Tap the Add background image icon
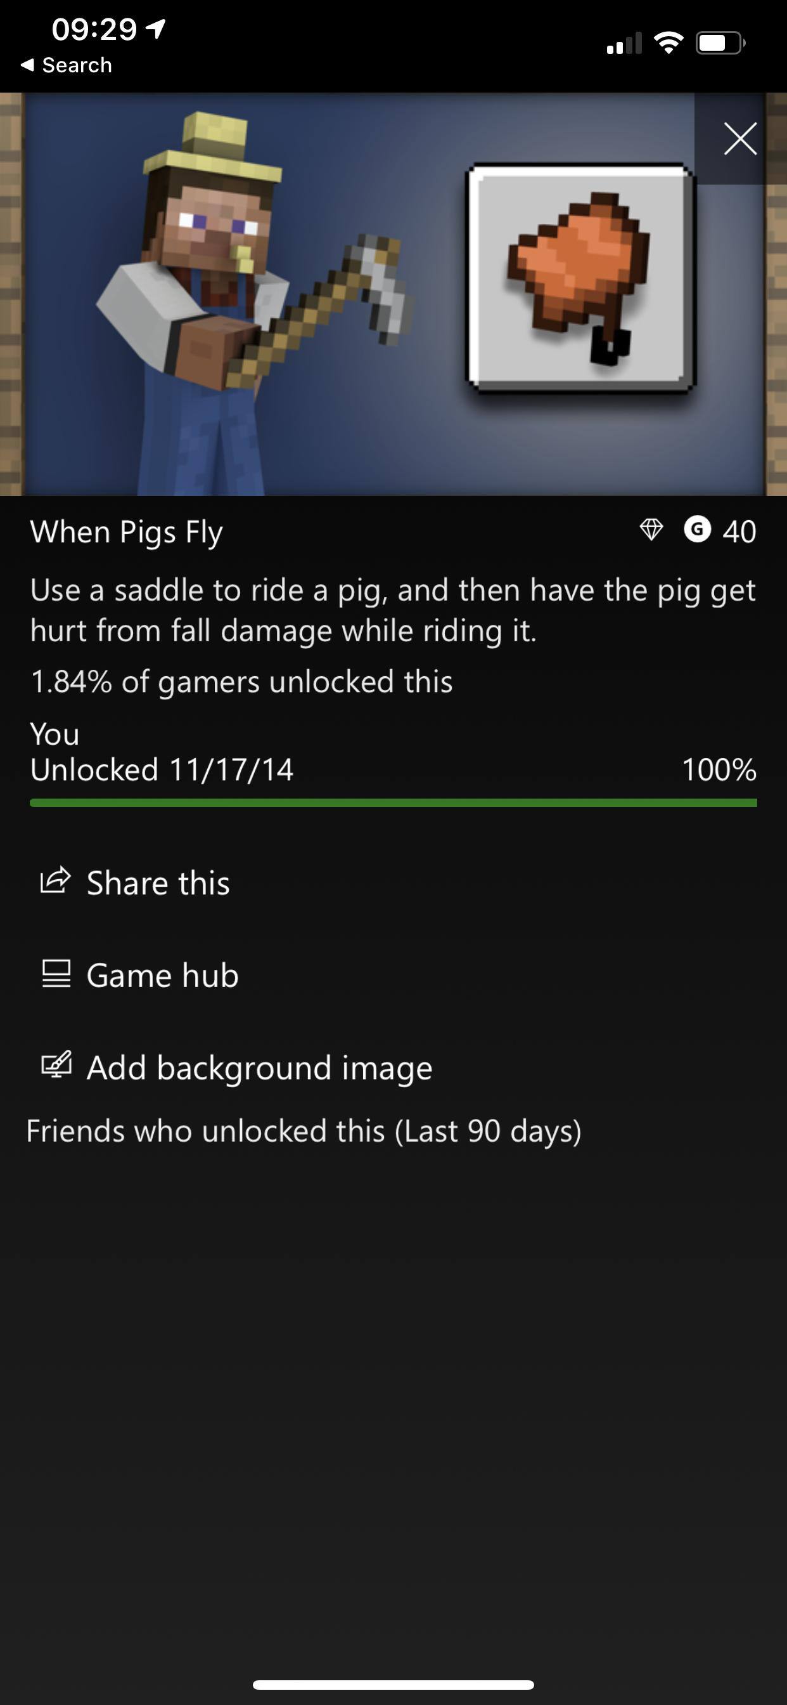This screenshot has width=787, height=1705. tap(56, 1065)
